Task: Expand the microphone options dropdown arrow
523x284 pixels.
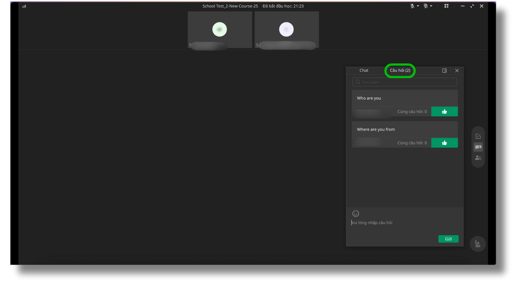Action: [x=418, y=6]
